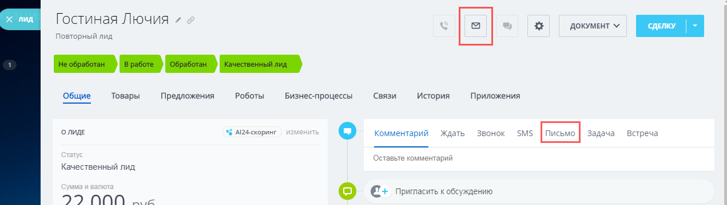Click add-person icon beside invite text
This screenshot has width=727, height=205.
point(380,191)
